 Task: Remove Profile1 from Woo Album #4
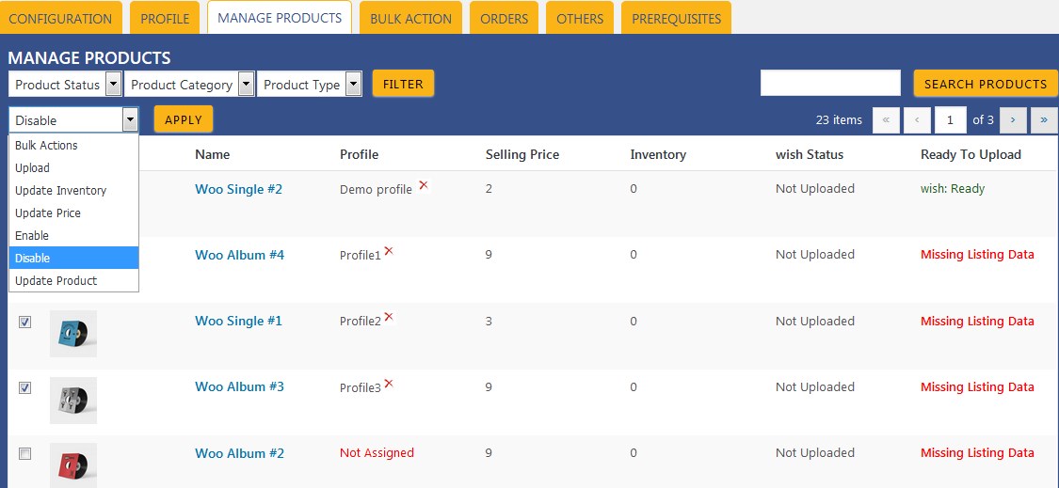coord(389,251)
